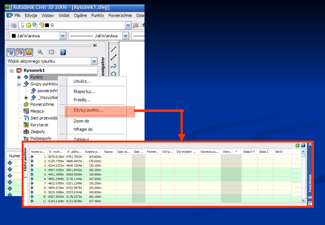Open the JakWarstwa linetype dropdown arrow

click(125, 36)
